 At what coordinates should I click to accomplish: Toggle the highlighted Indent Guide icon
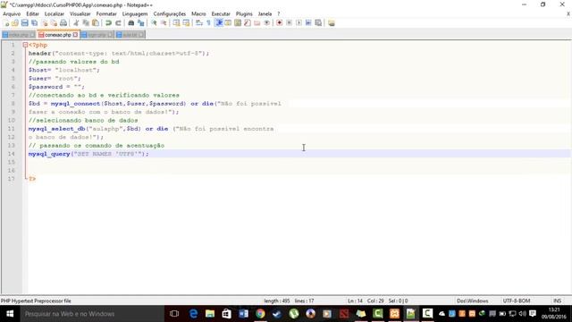click(218, 23)
